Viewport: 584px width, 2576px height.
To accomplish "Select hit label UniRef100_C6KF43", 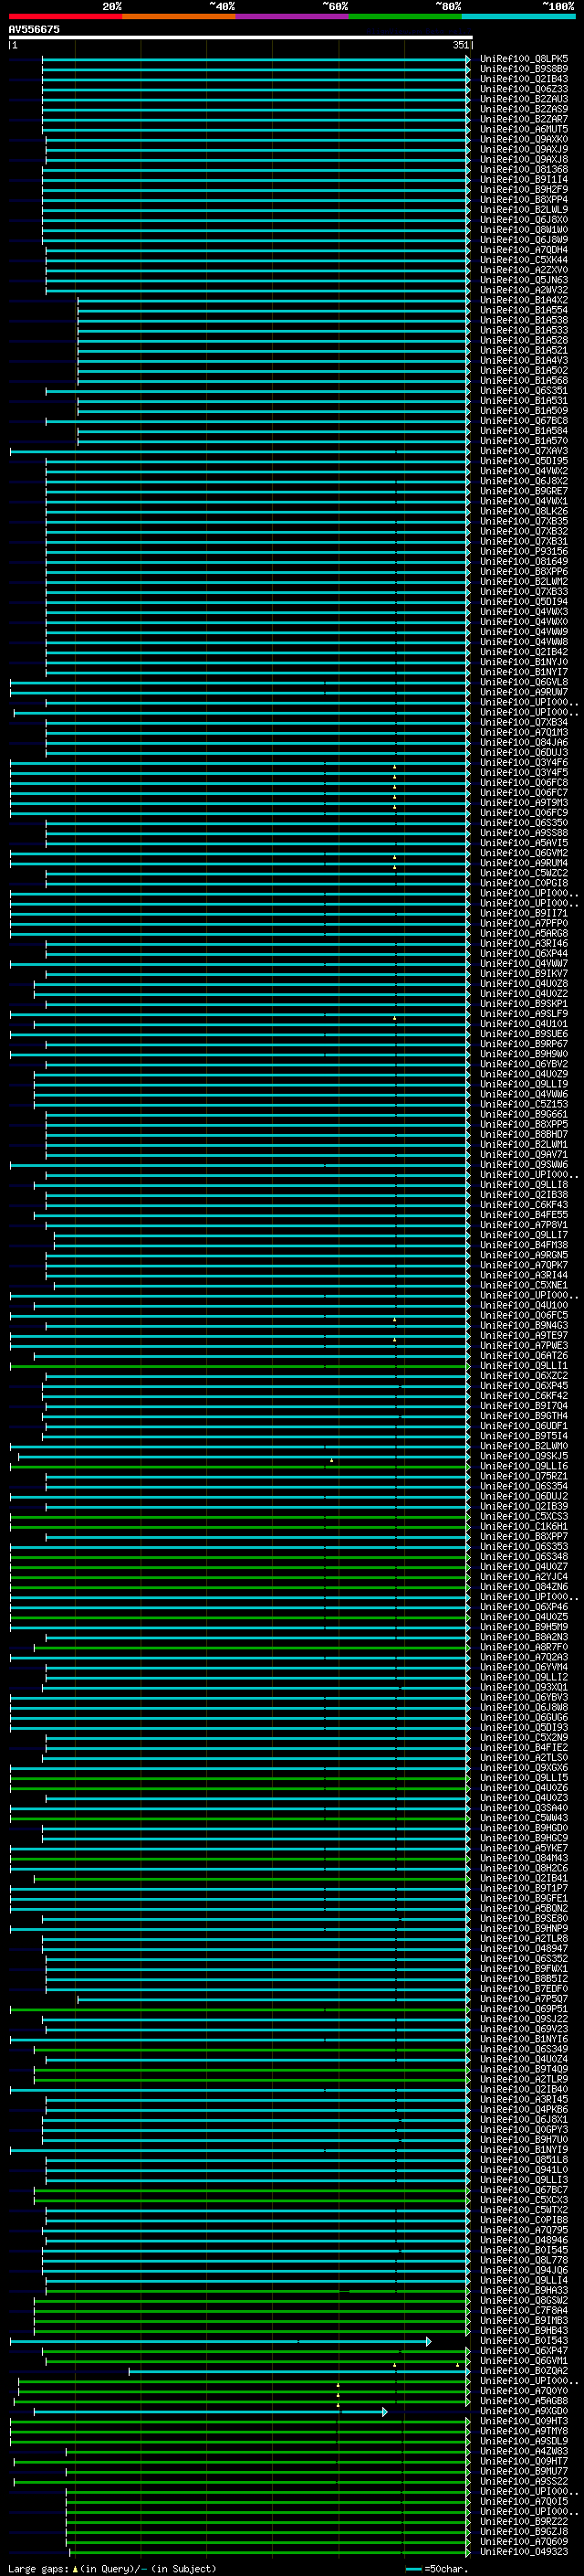I will coord(524,1205).
